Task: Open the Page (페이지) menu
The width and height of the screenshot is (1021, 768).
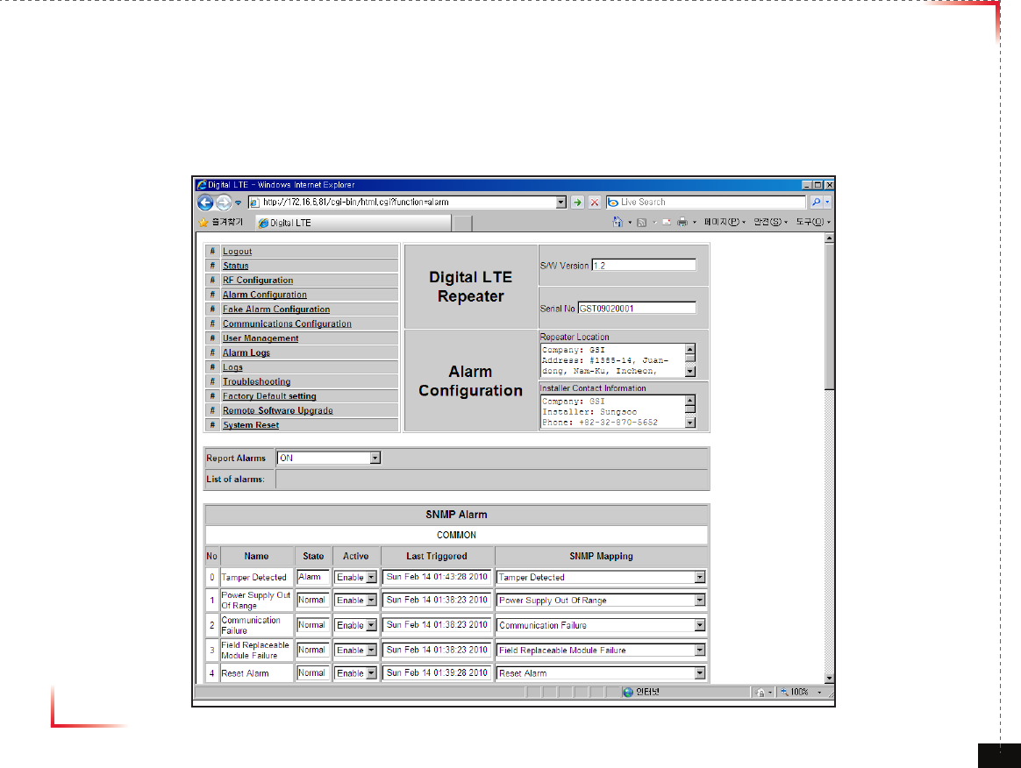Action: [x=724, y=222]
